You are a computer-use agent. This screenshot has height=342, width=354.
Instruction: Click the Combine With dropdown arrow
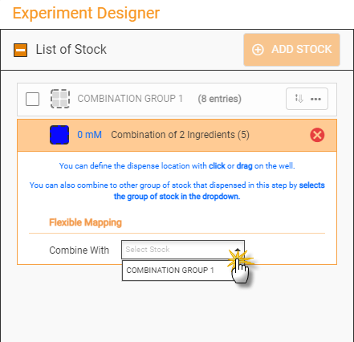238,250
